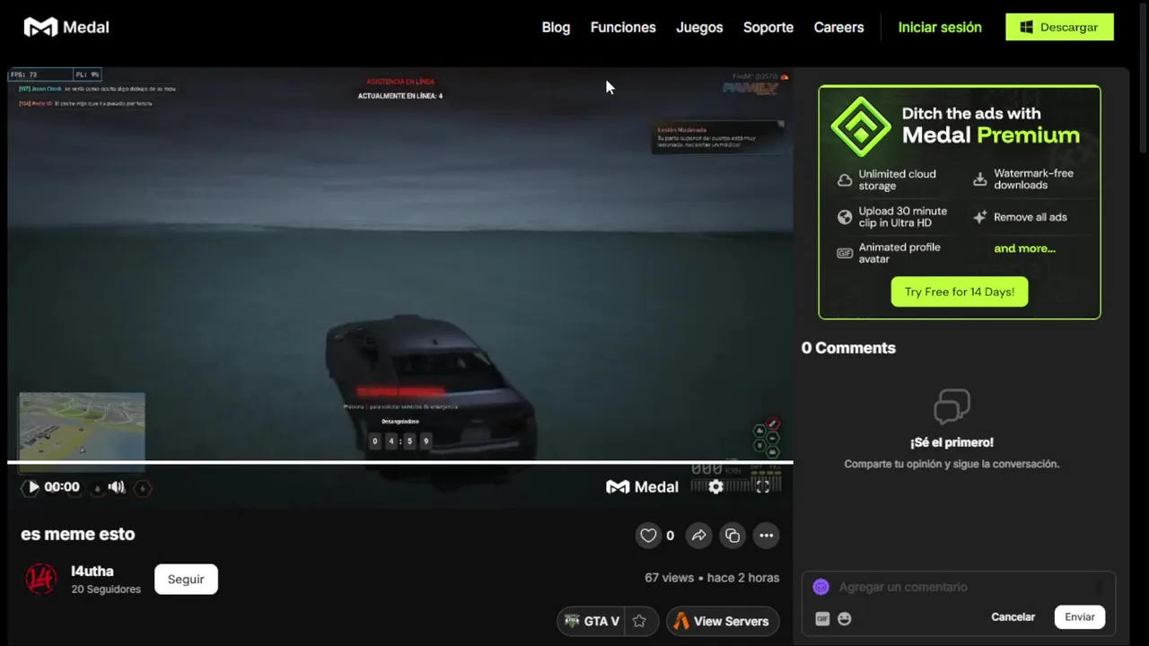This screenshot has height=646, width=1149.
Task: Click the Medal watermark in player
Action: pos(643,487)
